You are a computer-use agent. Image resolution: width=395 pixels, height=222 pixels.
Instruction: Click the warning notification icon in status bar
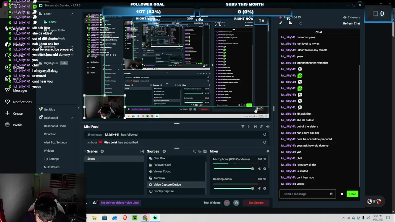click(95, 203)
